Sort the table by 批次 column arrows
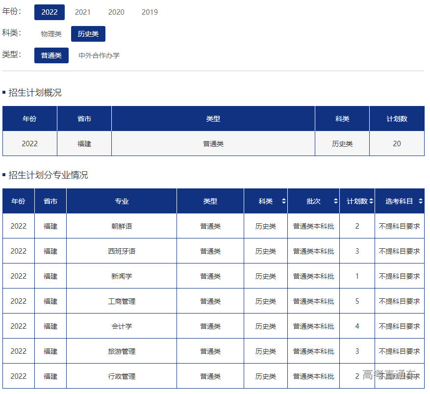The width and height of the screenshot is (430, 394). [335, 201]
